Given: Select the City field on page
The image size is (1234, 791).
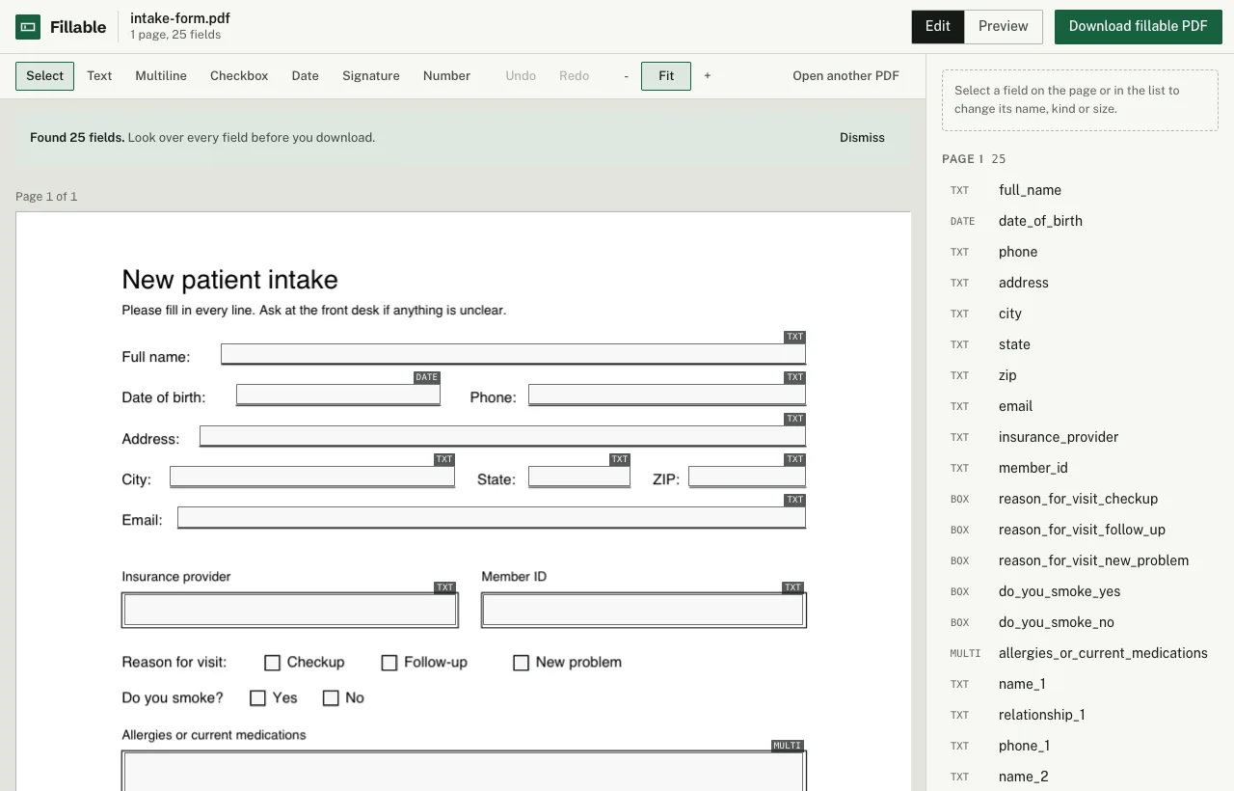Looking at the screenshot, I should (x=312, y=477).
